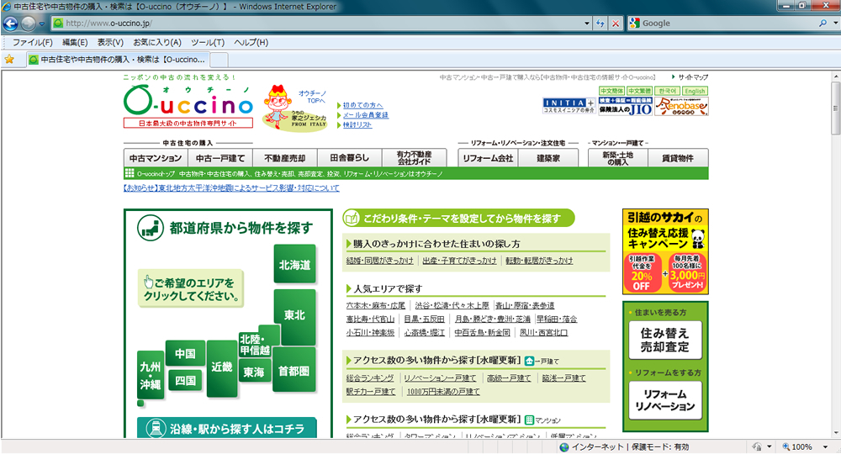Open the ファイル(F) menu
Screen dimensions: 841x454
coord(32,42)
